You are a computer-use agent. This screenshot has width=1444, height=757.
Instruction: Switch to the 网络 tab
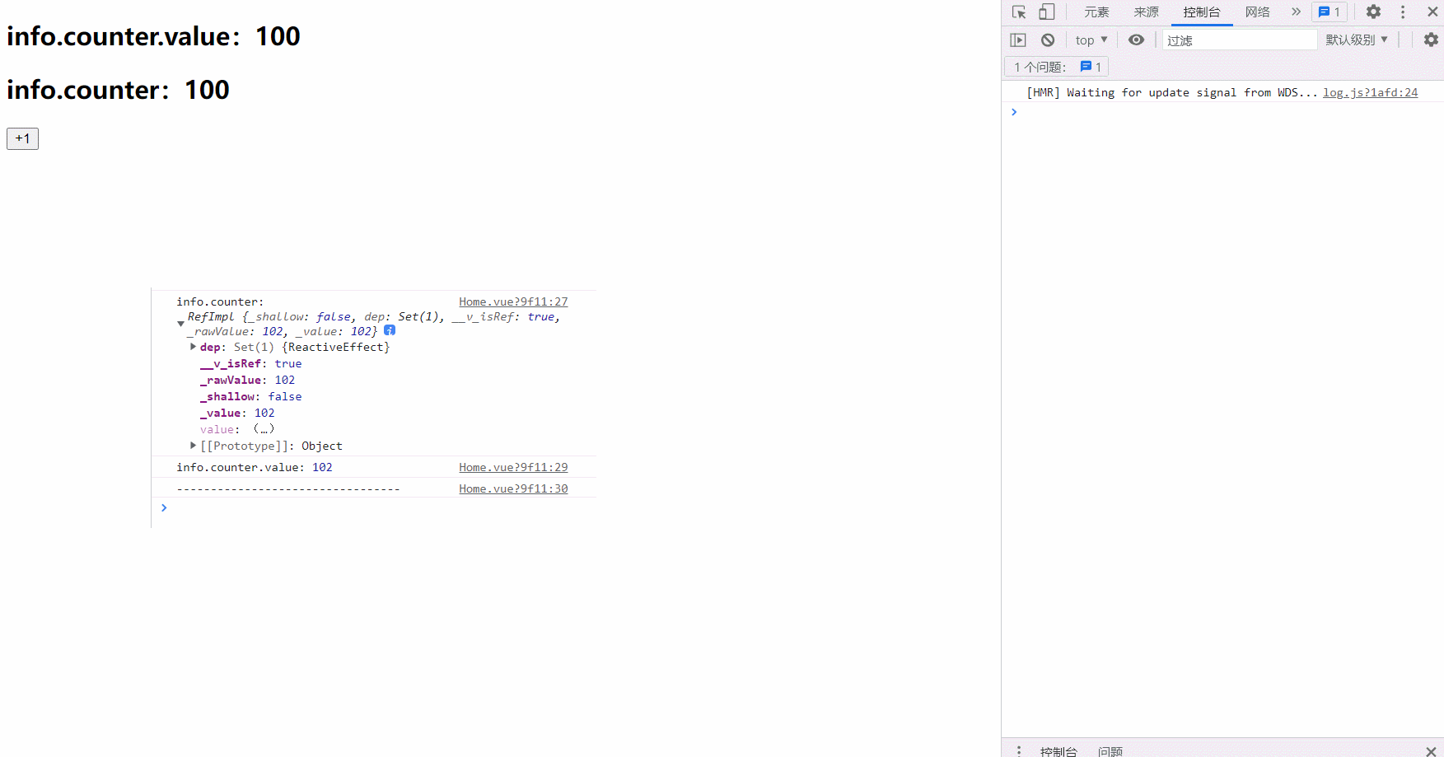pyautogui.click(x=1257, y=12)
